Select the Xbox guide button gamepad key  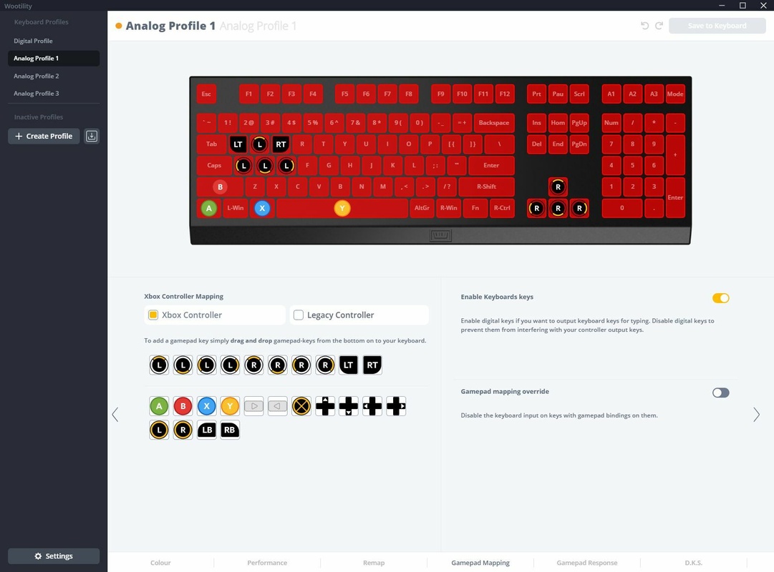tap(301, 406)
